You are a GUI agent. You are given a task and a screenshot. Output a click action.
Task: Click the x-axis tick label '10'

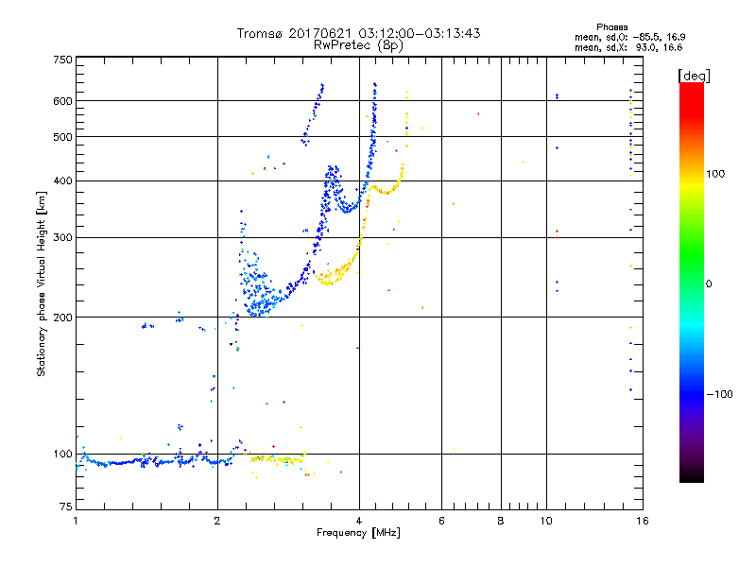(x=546, y=521)
